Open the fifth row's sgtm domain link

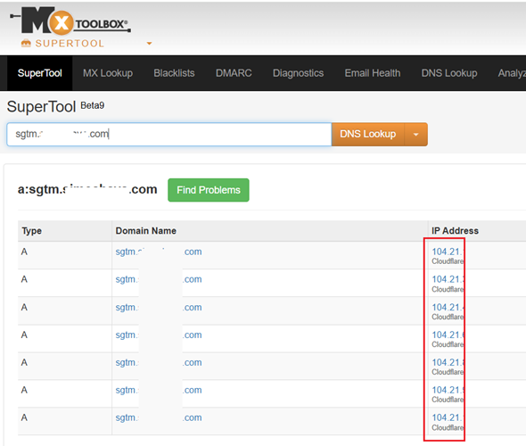pyautogui.click(x=159, y=362)
